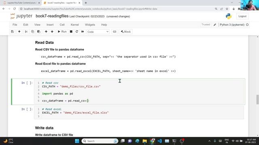The width and height of the screenshot is (259, 145).
Task: Click the Write data heading
Action: [x=44, y=128]
